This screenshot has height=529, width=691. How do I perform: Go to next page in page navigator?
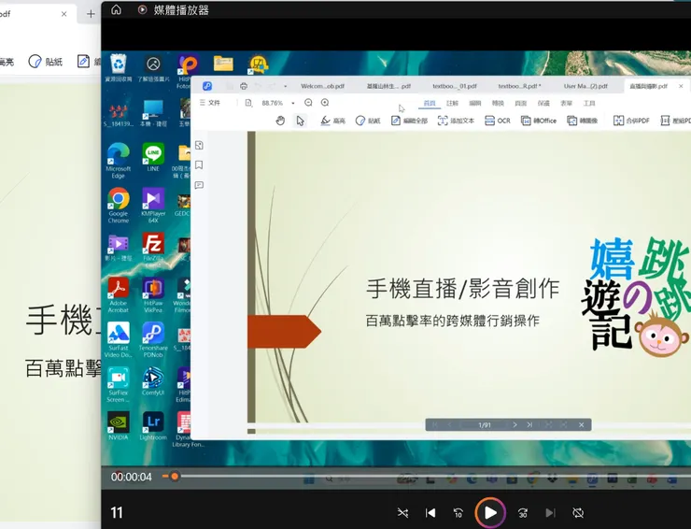click(x=515, y=424)
